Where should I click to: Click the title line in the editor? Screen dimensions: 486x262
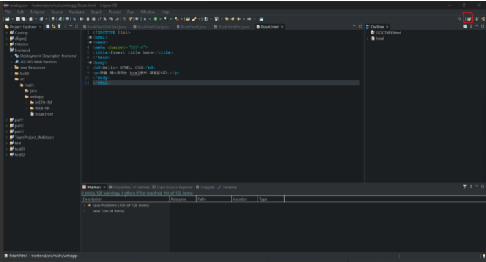133,52
